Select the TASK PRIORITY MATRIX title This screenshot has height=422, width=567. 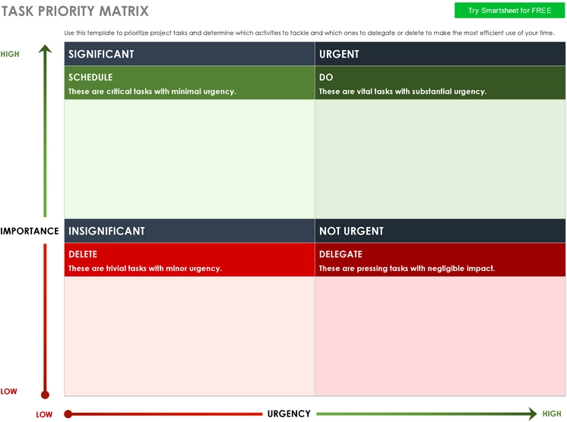(75, 11)
